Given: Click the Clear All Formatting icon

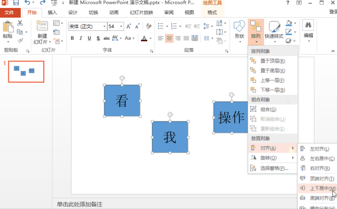Looking at the screenshot, I should 149,26.
